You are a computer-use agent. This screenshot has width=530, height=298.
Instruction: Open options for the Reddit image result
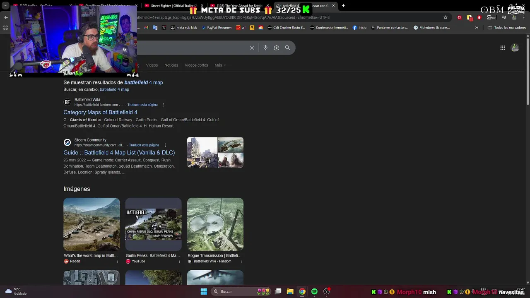click(118, 261)
